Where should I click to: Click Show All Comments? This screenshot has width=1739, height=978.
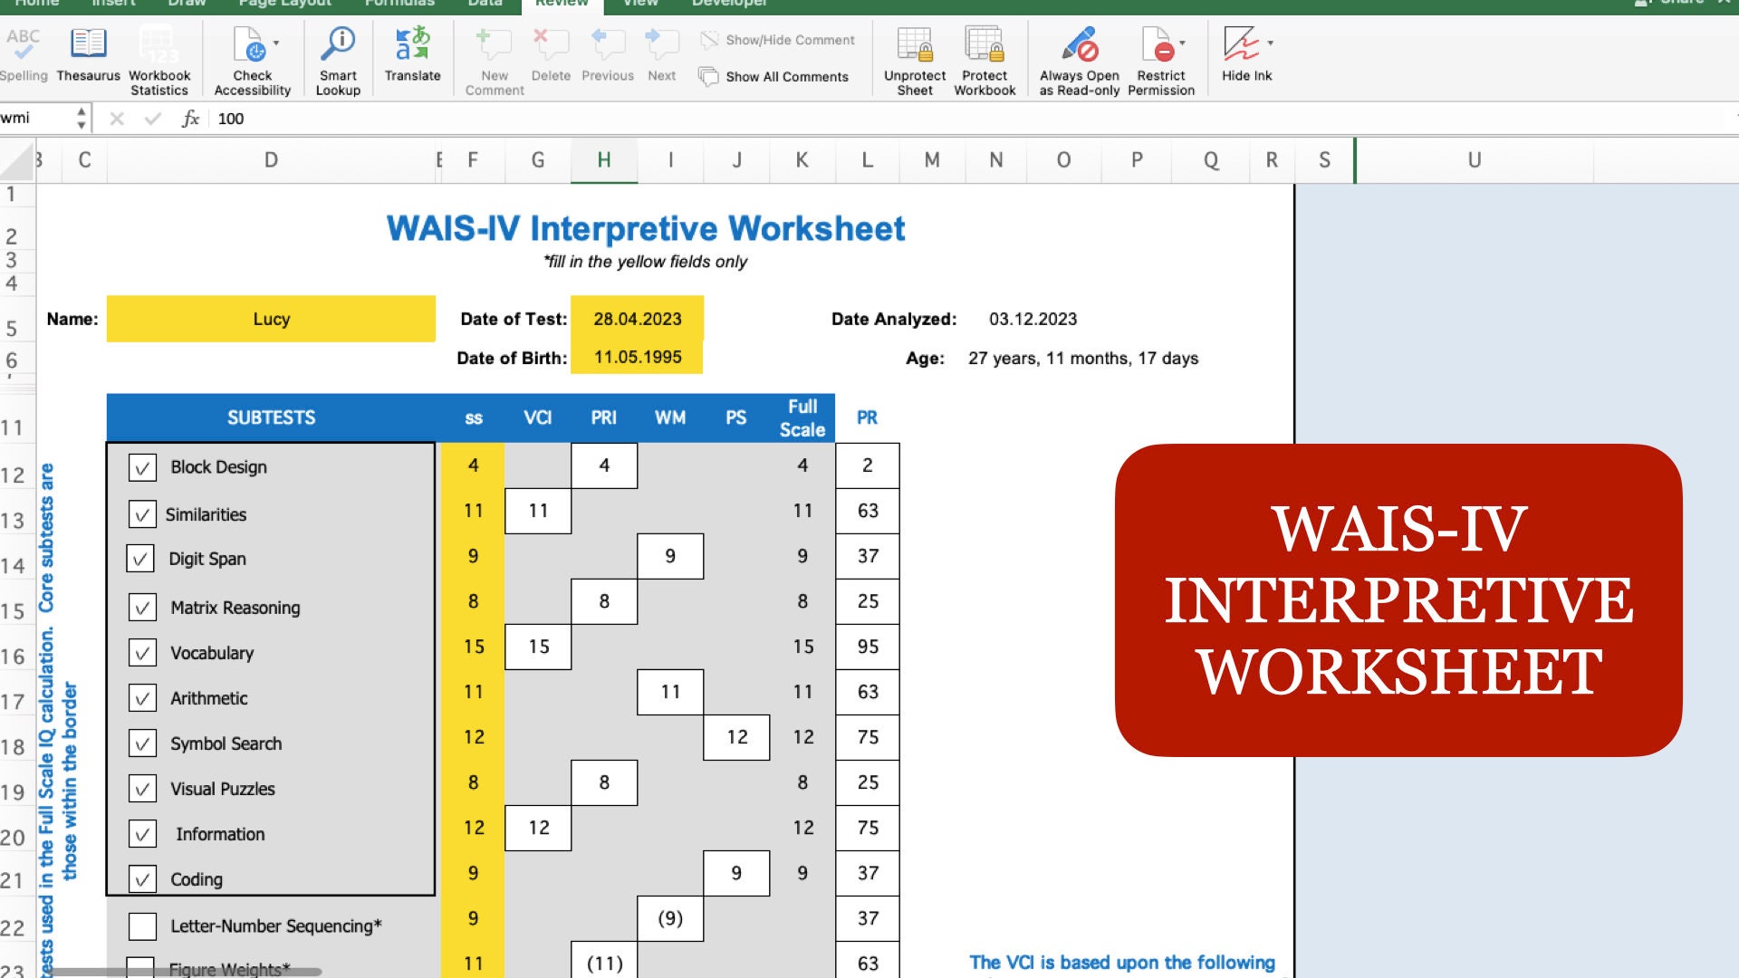tap(774, 77)
